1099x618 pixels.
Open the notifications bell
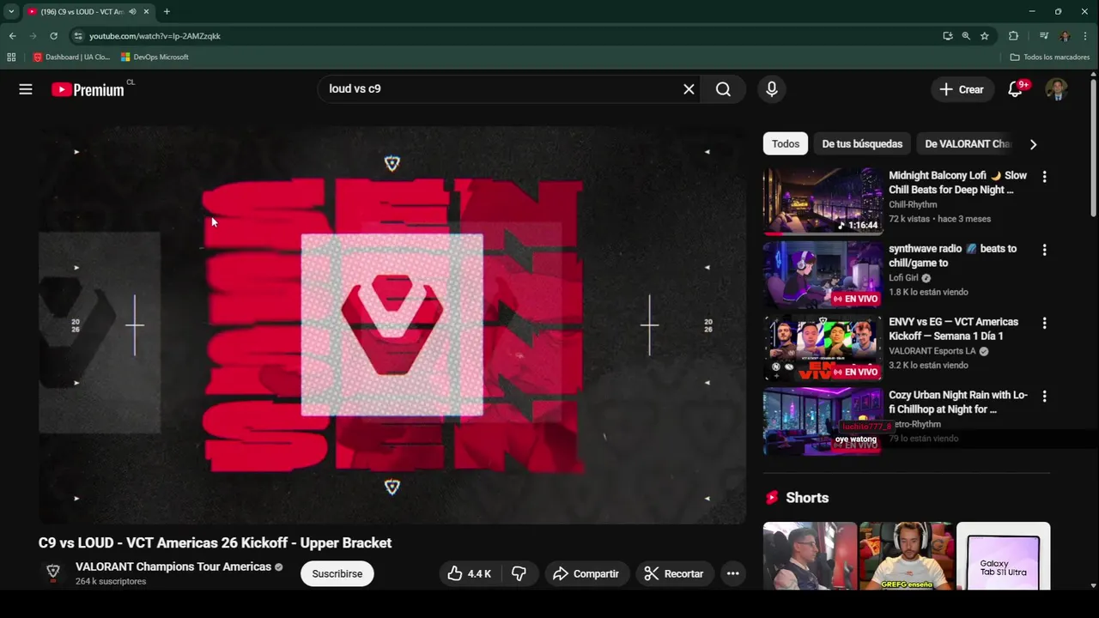1015,89
